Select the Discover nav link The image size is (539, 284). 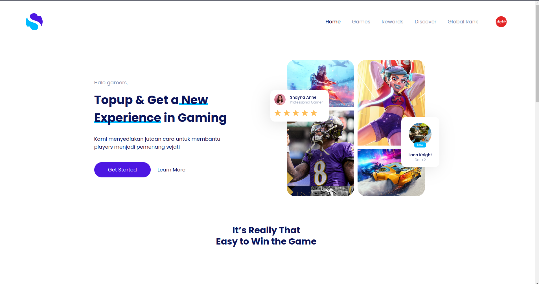pyautogui.click(x=425, y=22)
